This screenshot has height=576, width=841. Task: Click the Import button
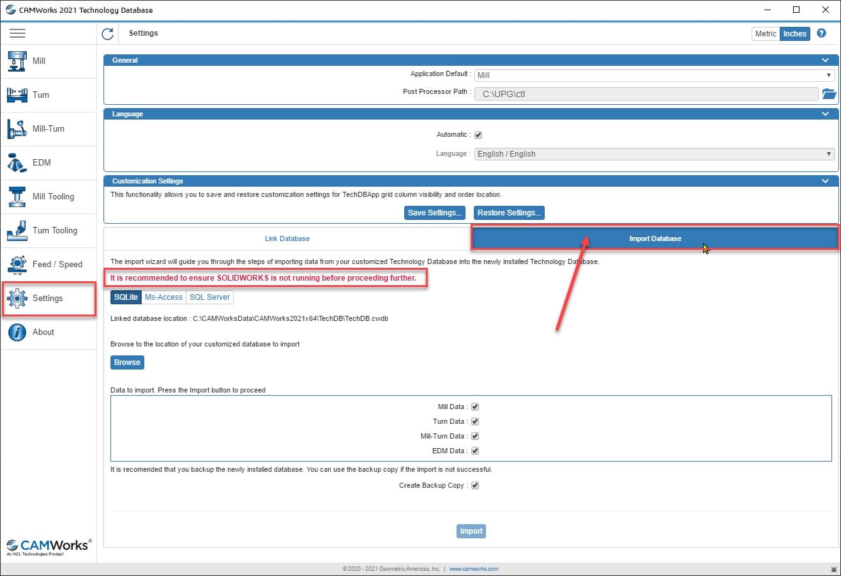click(471, 531)
